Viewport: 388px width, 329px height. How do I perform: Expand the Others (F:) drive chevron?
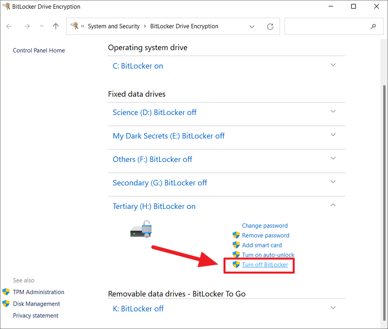333,158
